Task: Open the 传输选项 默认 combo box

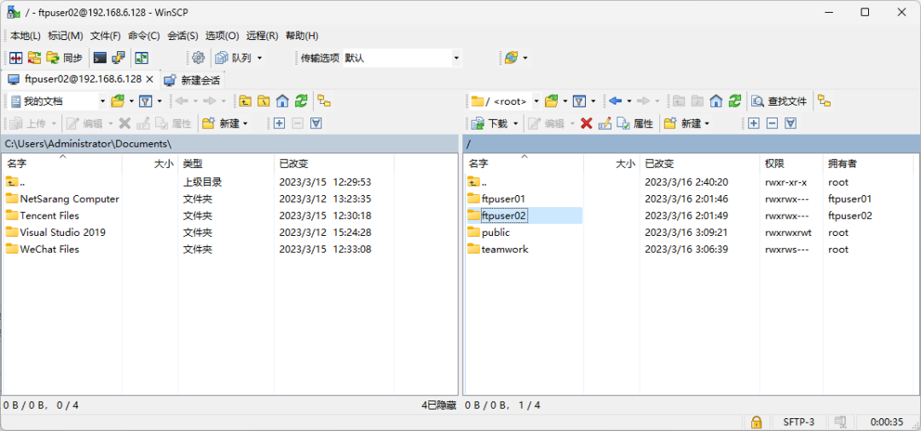Action: 402,58
